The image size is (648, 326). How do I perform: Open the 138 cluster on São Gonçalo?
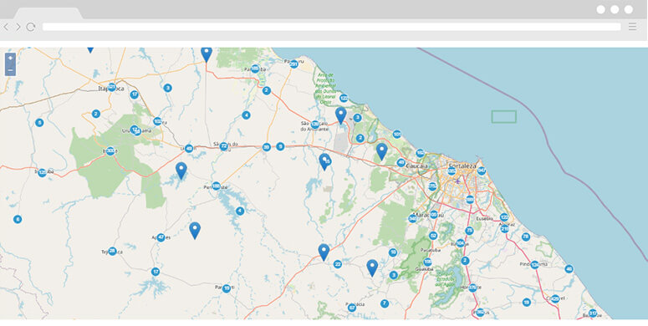click(315, 124)
